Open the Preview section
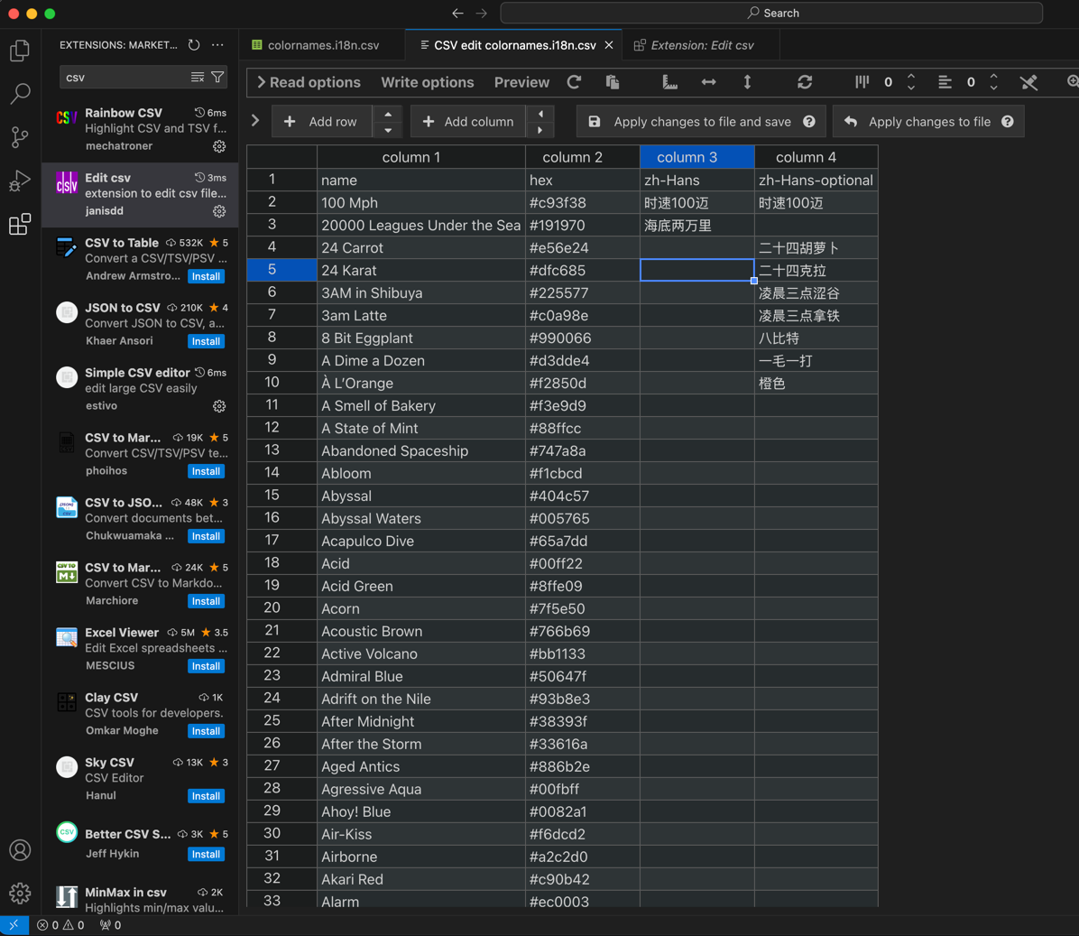The width and height of the screenshot is (1079, 936). (521, 83)
